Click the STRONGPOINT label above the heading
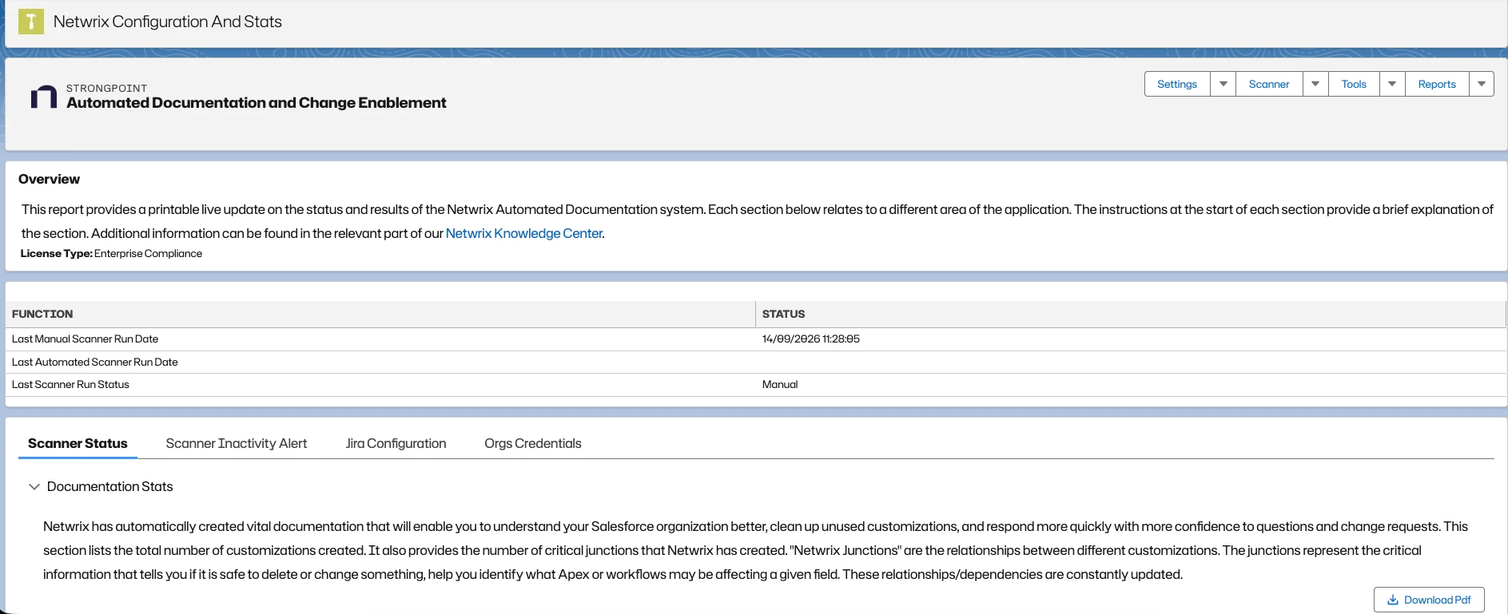The height and width of the screenshot is (614, 1508). pos(107,88)
